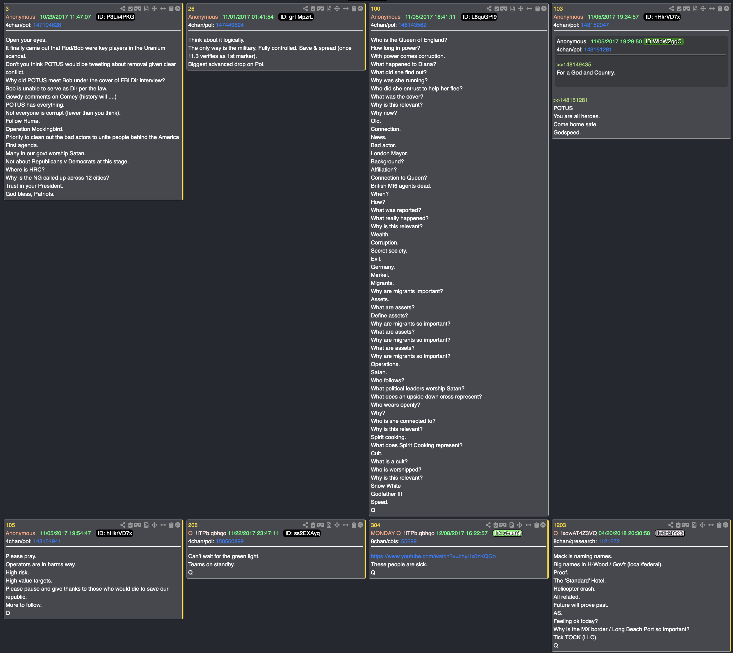Screen dimensions: 733x653
Task: Collapse post 105 with circled arrow
Action: click(x=177, y=525)
